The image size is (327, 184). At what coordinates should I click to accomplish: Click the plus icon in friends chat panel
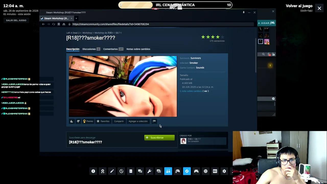[273, 99]
